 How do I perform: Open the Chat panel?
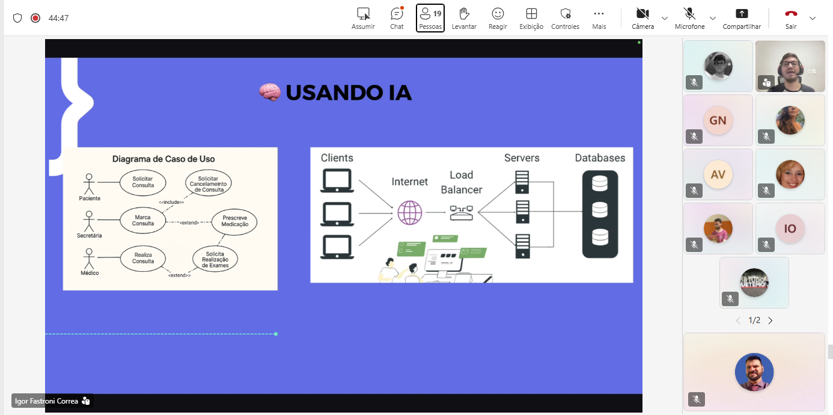(x=397, y=17)
